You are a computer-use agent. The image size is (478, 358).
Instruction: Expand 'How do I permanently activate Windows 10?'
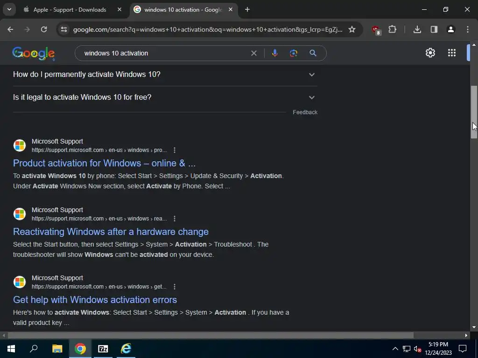click(x=165, y=75)
